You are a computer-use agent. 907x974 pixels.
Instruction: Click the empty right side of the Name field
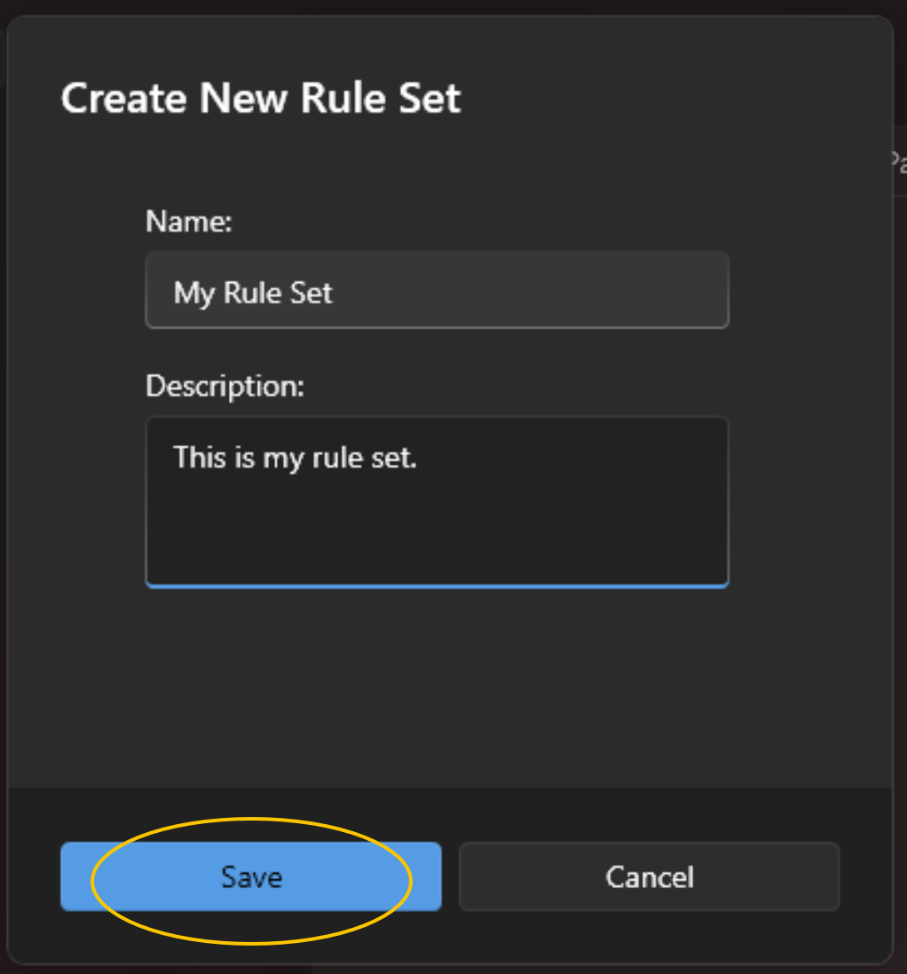pyautogui.click(x=577, y=291)
